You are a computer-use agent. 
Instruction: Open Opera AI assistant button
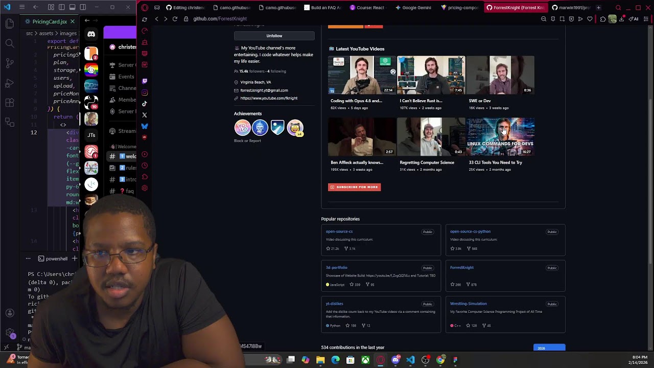click(634, 19)
